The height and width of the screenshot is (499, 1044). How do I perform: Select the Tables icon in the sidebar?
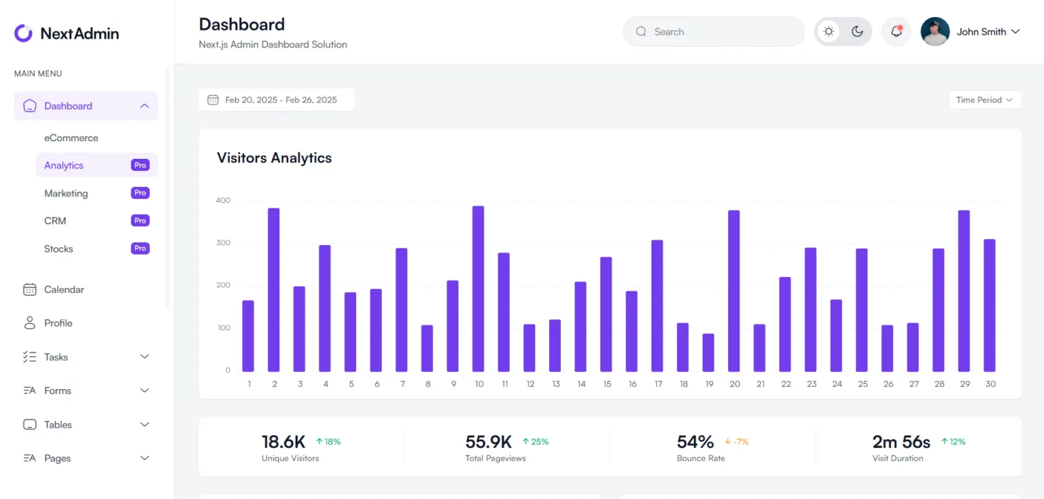click(x=30, y=424)
